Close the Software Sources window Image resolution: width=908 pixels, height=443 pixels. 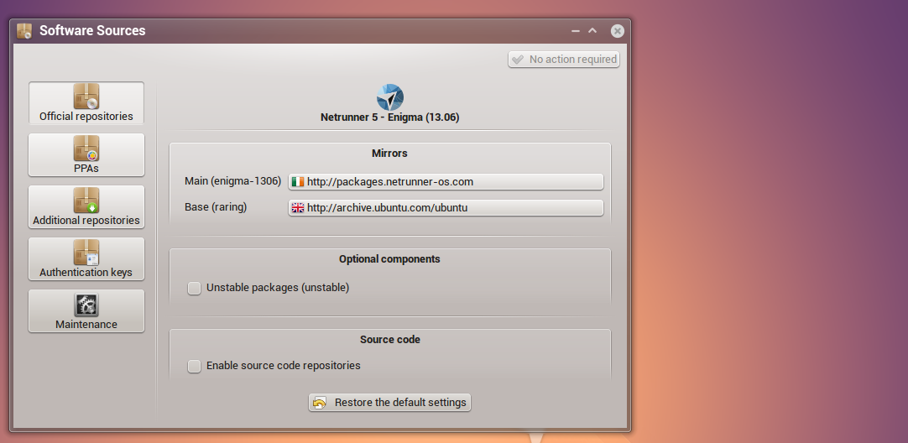pos(618,31)
